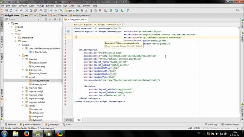The height and width of the screenshot is (137, 244).
Task: Collapse the layout folder node
Action: click(x=23, y=77)
